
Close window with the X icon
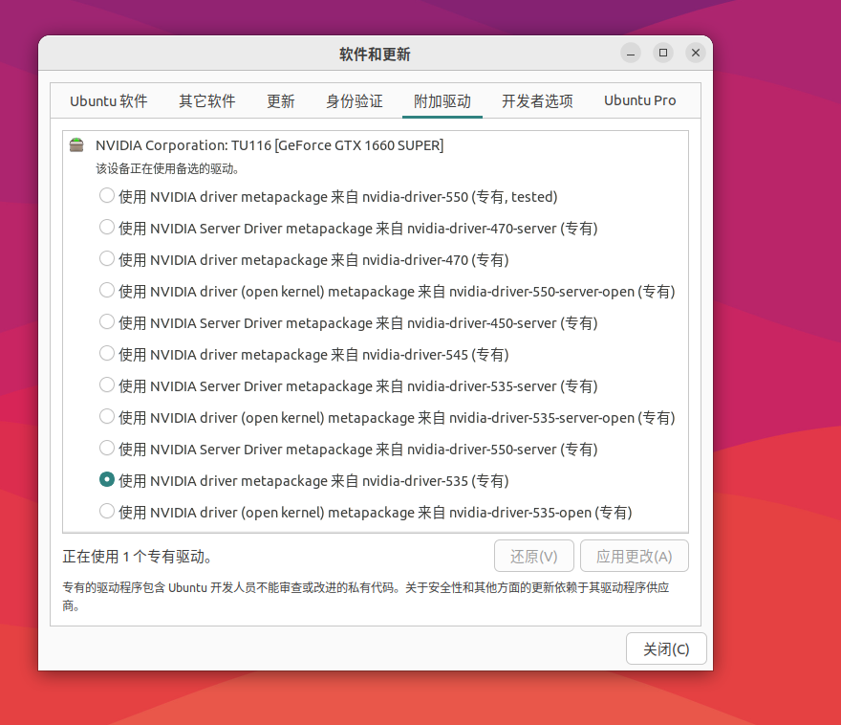[x=696, y=53]
